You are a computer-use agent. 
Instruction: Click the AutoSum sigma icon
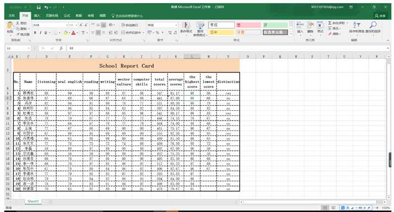[330, 23]
